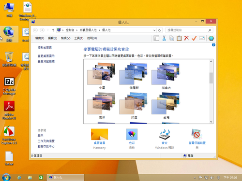Click the Harmony desktop background thumbnail
This screenshot has width=242, height=181.
coord(99,134)
